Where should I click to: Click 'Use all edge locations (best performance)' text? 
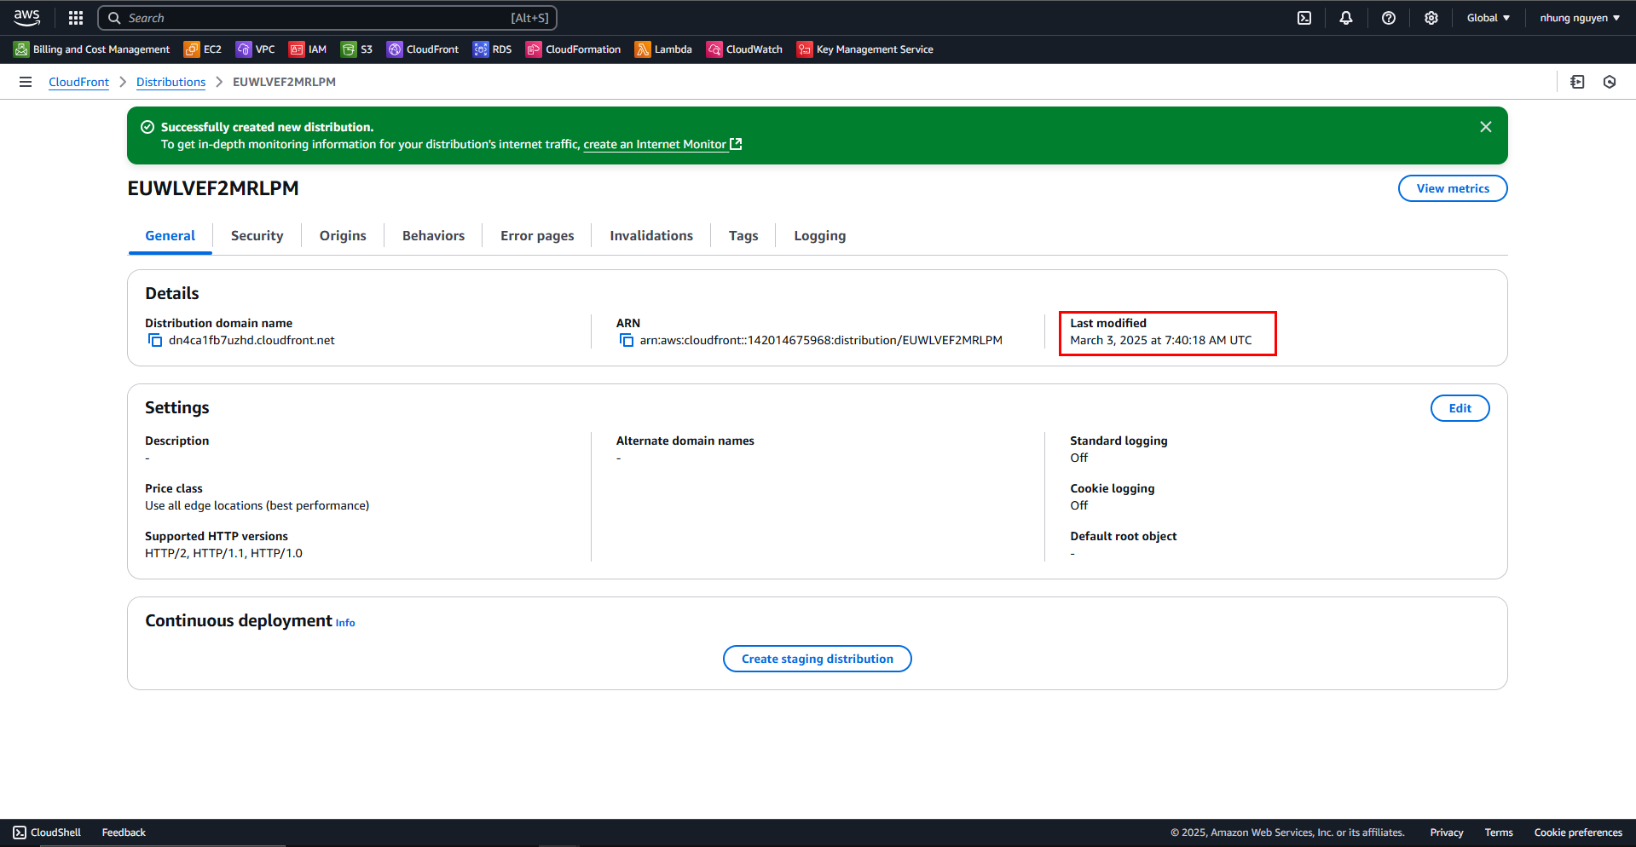pyautogui.click(x=257, y=505)
